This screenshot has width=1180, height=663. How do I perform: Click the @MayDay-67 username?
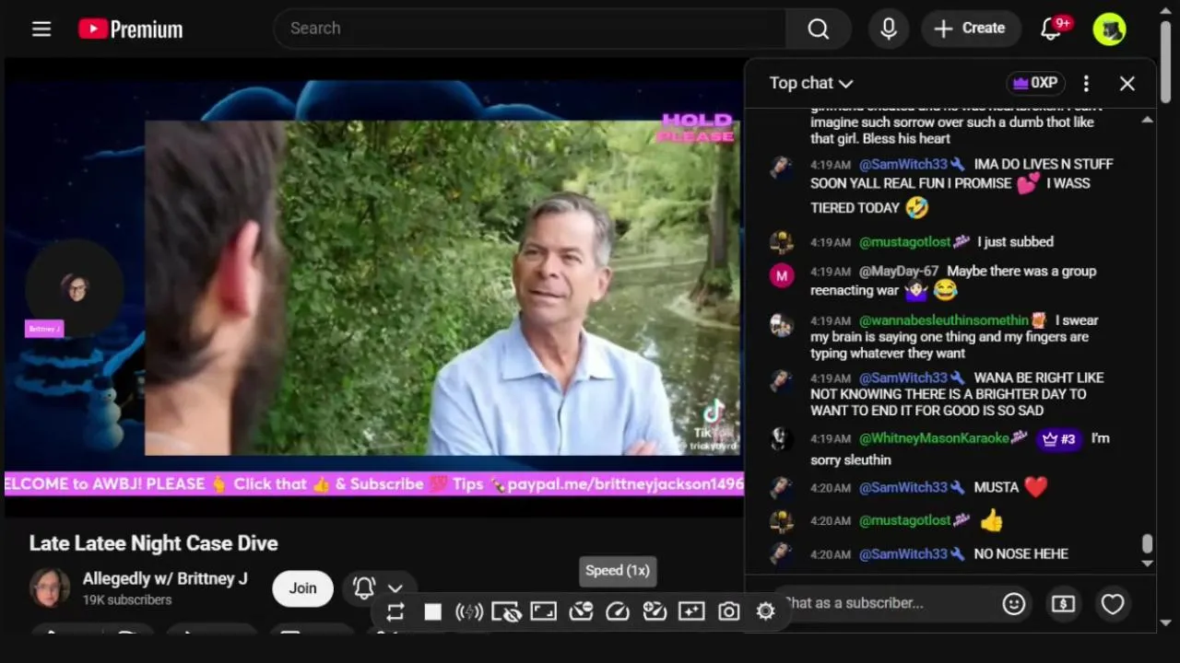(899, 272)
